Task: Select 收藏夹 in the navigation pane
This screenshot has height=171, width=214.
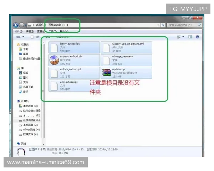Action: coord(25,45)
